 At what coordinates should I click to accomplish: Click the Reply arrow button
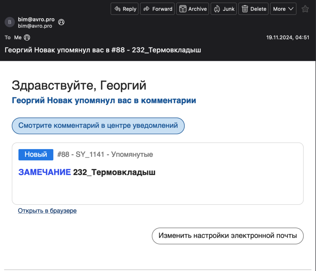pyautogui.click(x=125, y=9)
